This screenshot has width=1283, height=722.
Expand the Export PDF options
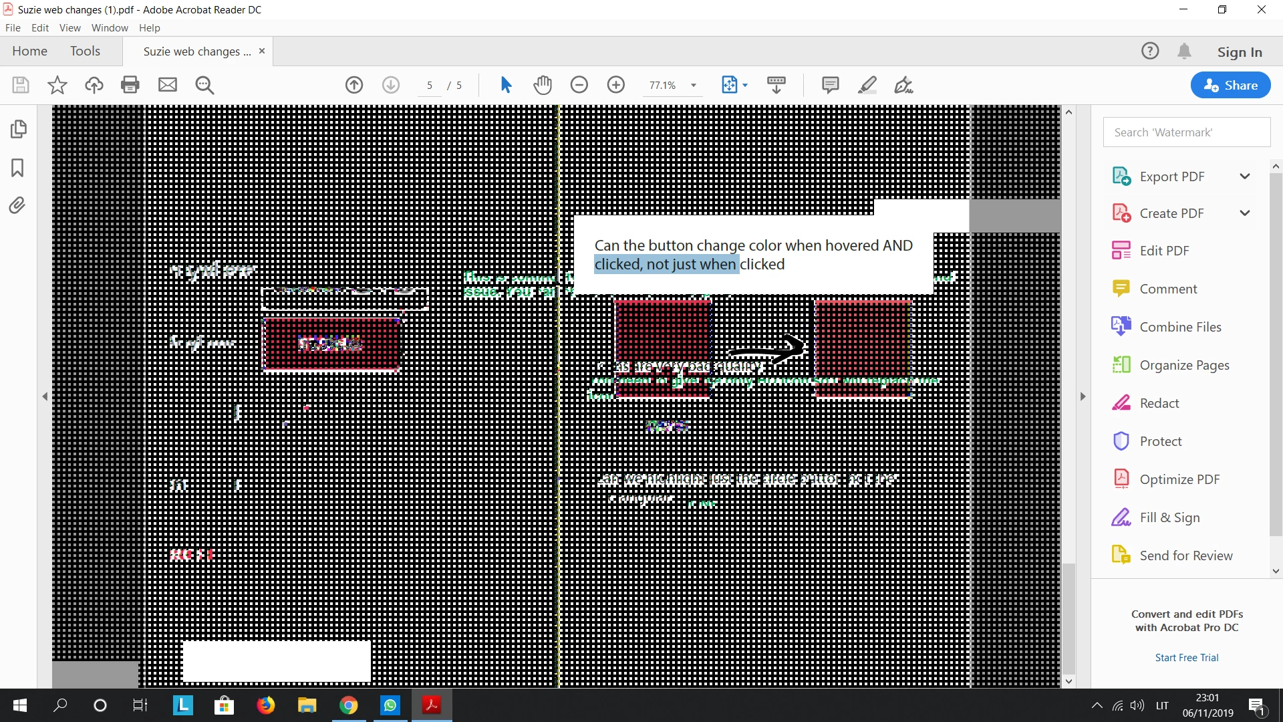click(x=1244, y=176)
